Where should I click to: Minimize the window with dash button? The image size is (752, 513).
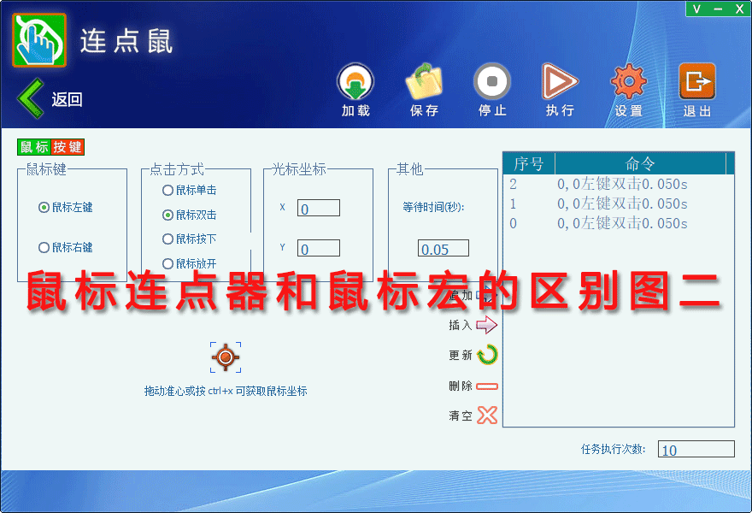click(718, 9)
